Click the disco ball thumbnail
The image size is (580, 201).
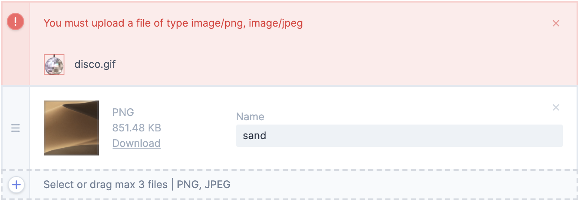(54, 64)
